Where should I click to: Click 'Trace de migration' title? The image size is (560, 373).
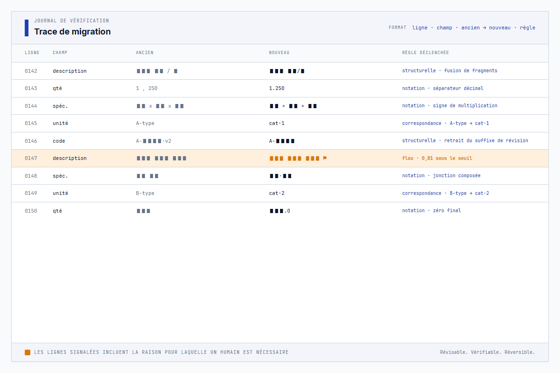[x=72, y=32]
